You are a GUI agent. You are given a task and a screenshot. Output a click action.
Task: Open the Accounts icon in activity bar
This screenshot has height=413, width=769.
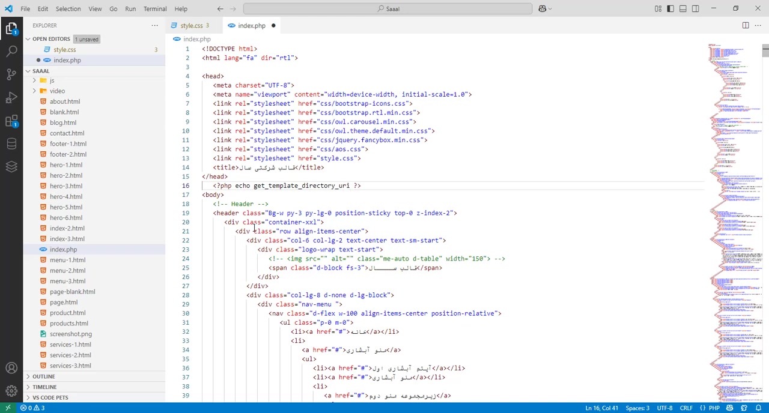tap(11, 368)
